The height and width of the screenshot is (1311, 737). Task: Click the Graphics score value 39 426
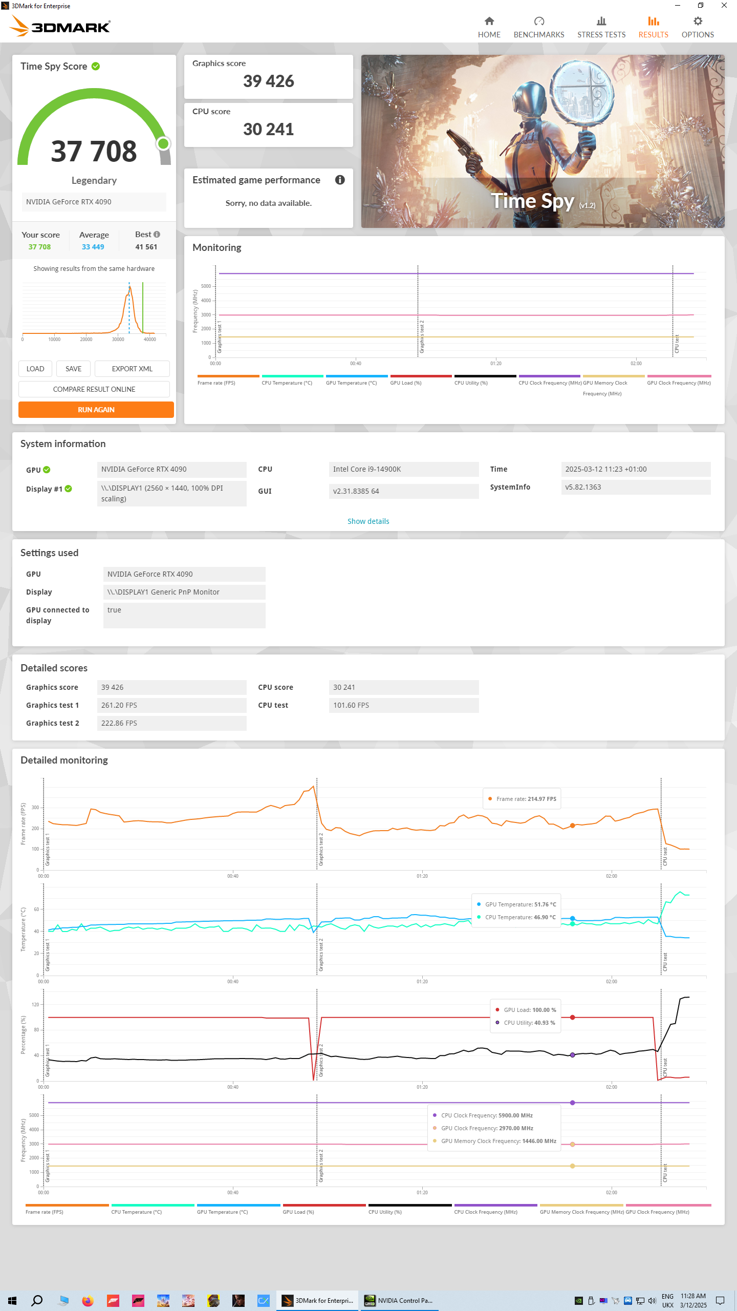268,81
